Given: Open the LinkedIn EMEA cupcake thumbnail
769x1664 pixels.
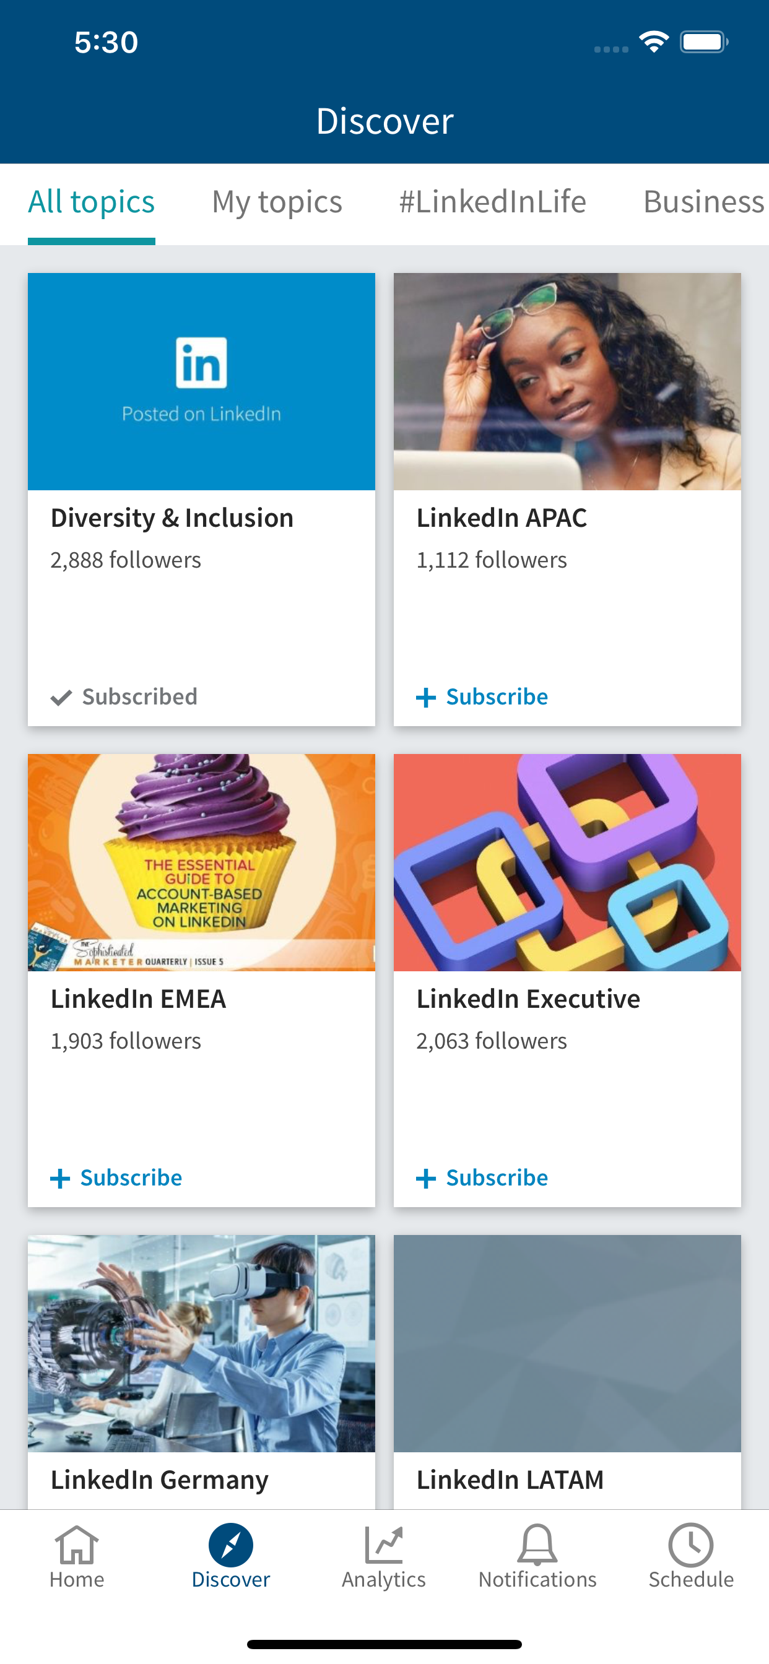Looking at the screenshot, I should 201,862.
